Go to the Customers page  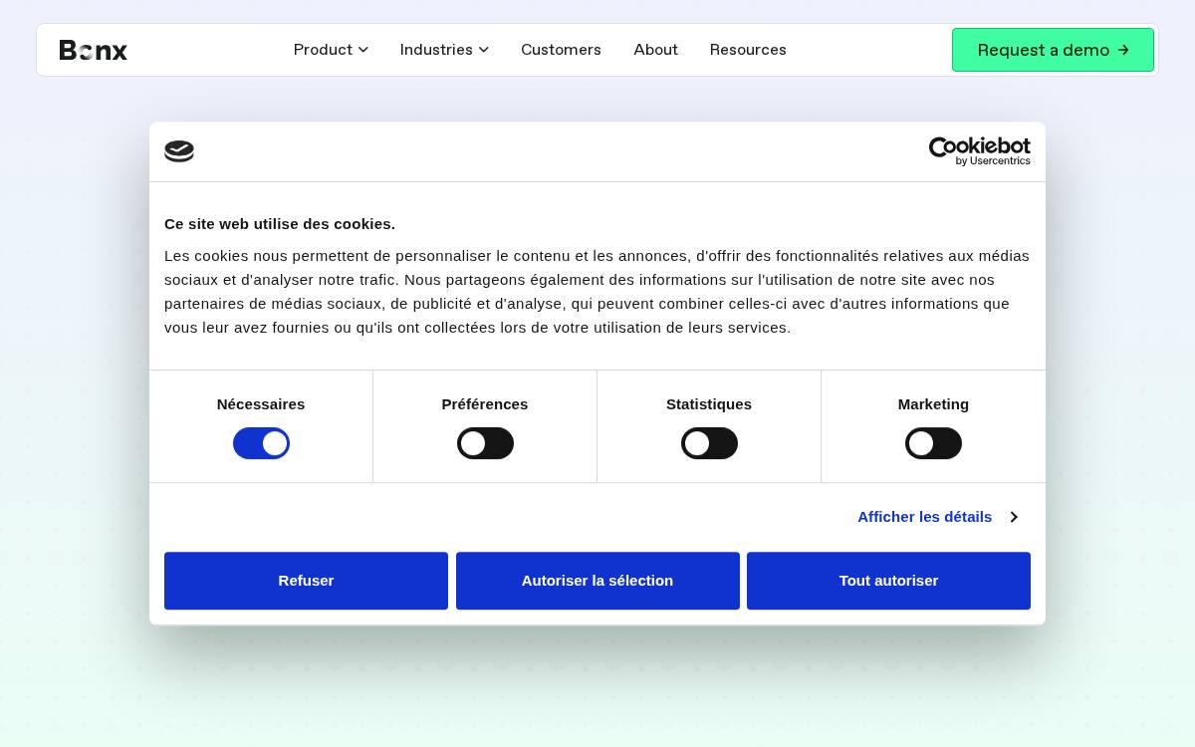(561, 50)
